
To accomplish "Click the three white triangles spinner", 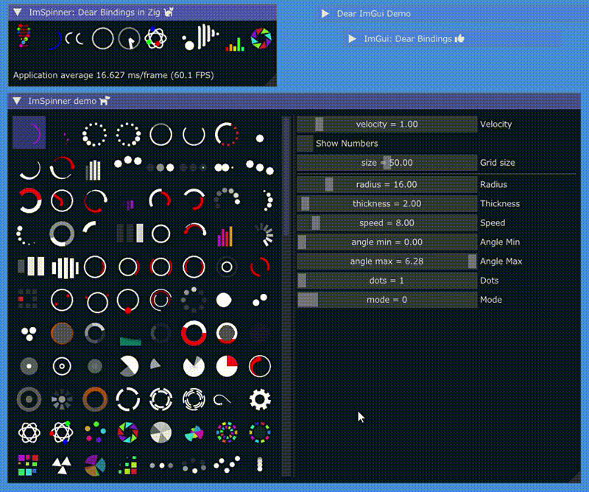I will [62, 465].
